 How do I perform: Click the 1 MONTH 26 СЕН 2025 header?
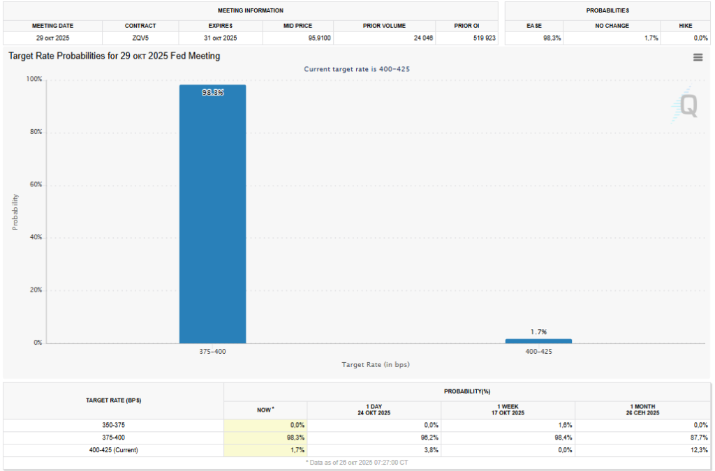click(643, 410)
